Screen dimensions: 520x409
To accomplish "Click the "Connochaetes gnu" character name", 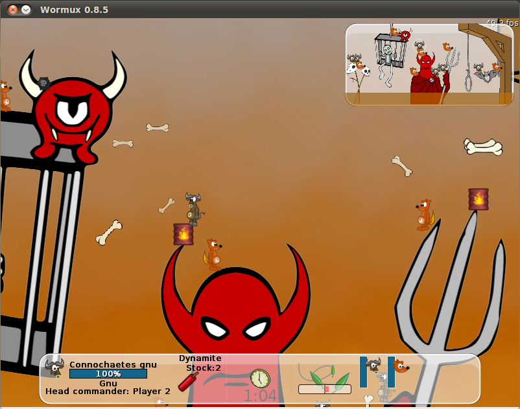I will [113, 364].
